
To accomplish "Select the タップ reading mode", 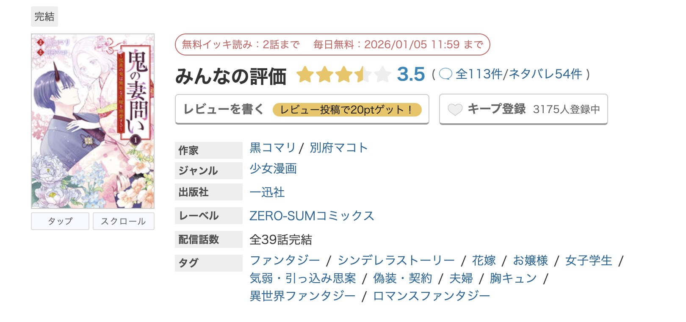I will (x=60, y=221).
